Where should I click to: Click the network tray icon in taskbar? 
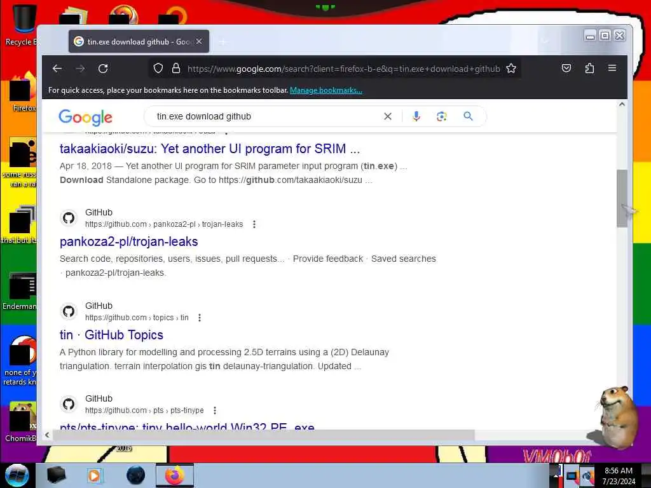[573, 476]
